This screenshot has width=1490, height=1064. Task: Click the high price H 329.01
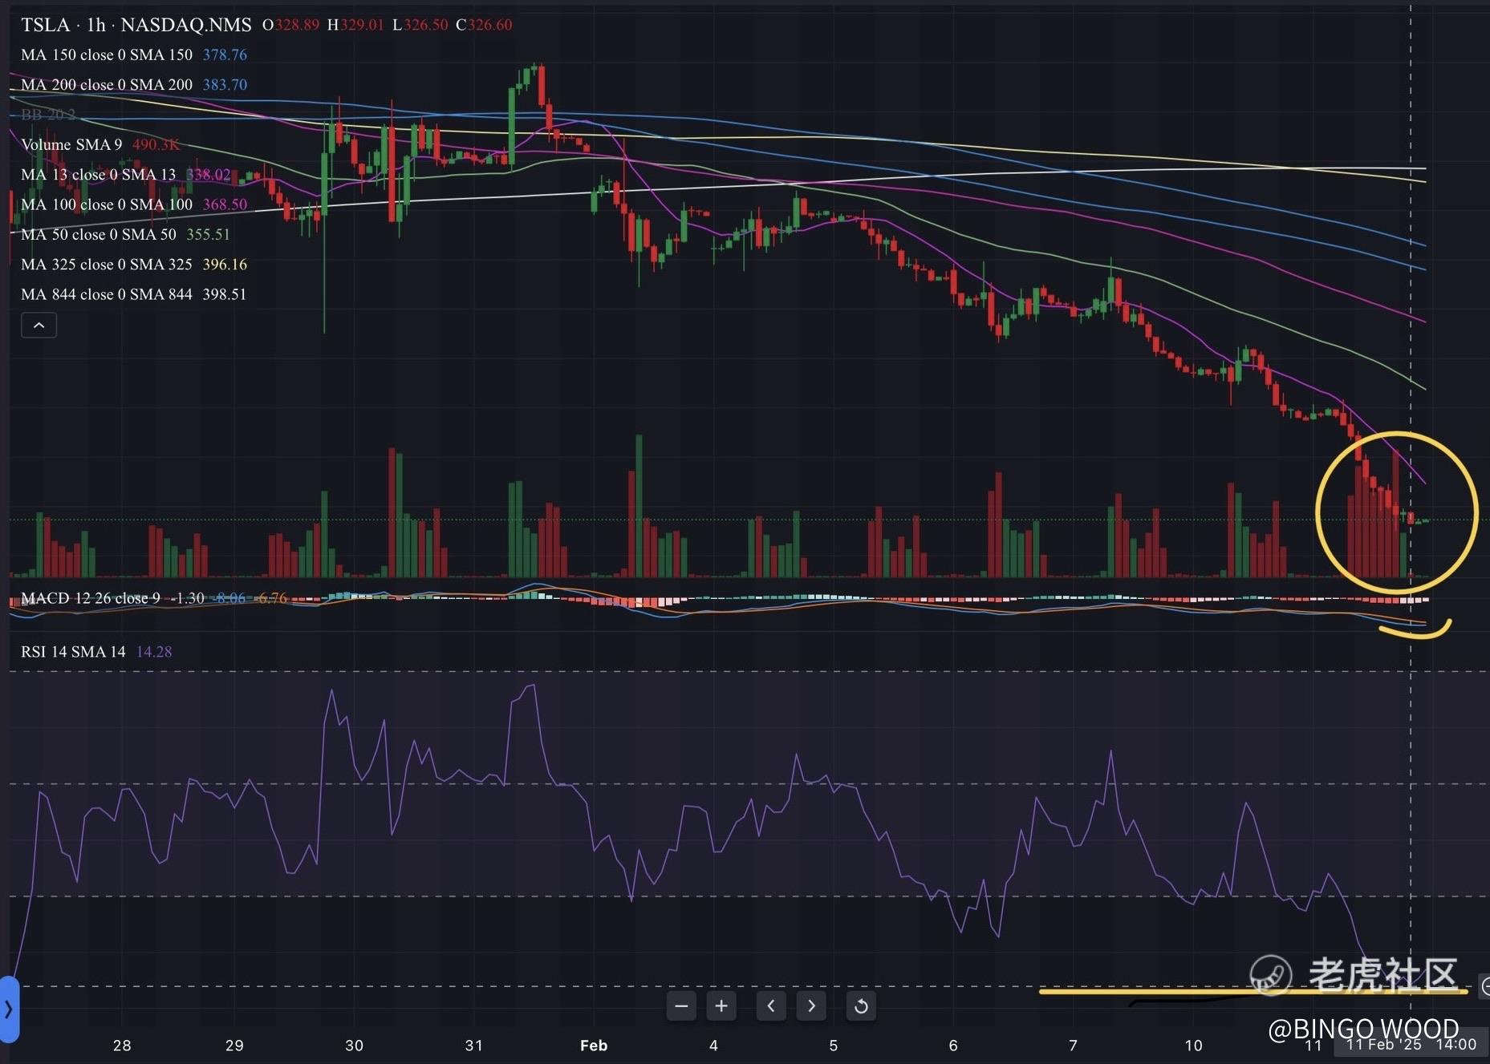coord(355,25)
